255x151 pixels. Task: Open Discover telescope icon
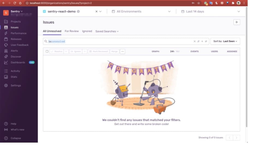pyautogui.click(x=6, y=56)
